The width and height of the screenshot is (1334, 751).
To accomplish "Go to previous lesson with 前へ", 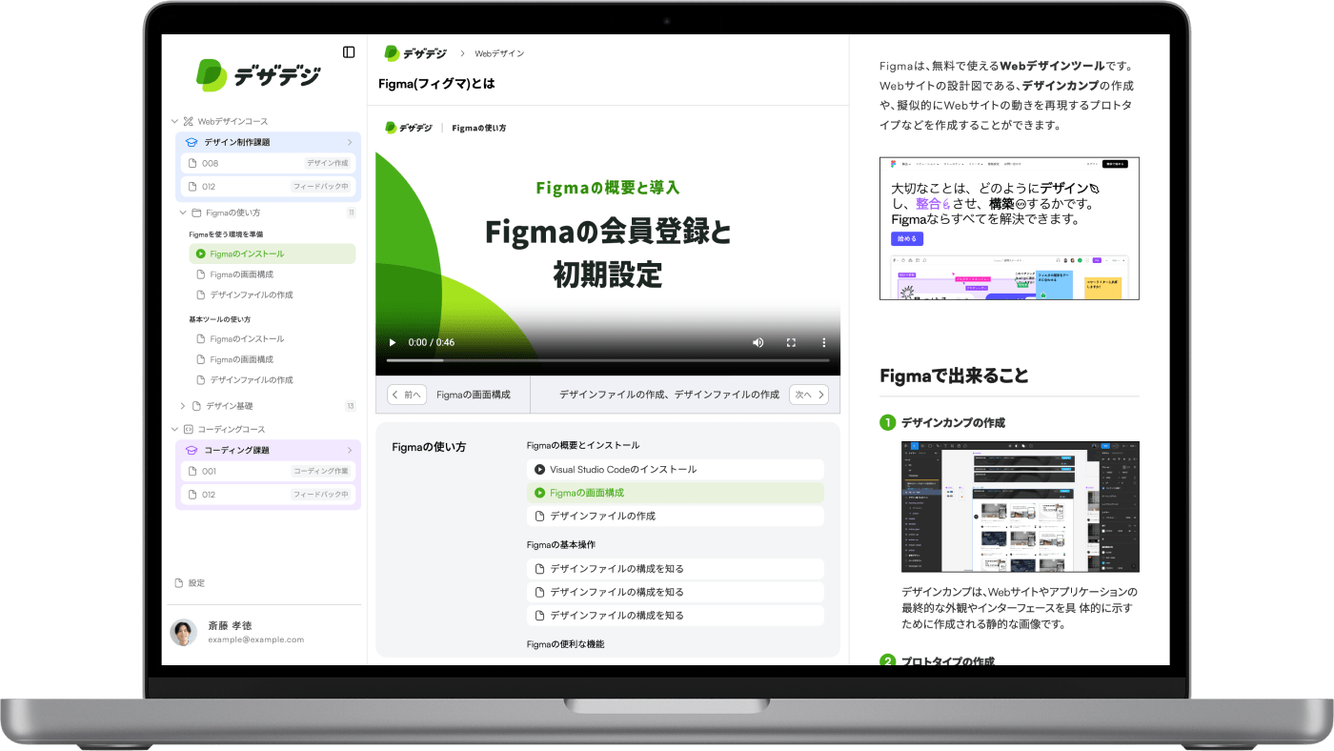I will [407, 395].
